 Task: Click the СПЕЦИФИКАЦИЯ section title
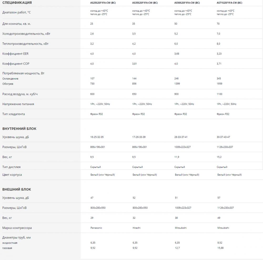[17, 3]
